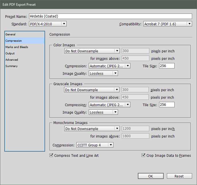Select Marks and Bleeds in sidebar

point(17,47)
